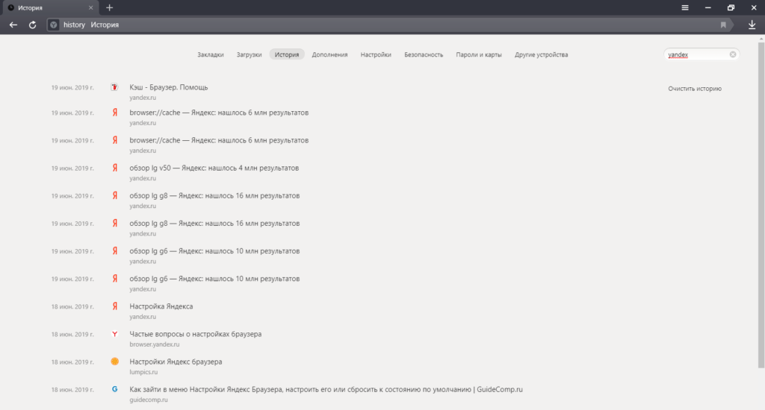Click the Очистить историю link
The height and width of the screenshot is (410, 765).
(695, 89)
